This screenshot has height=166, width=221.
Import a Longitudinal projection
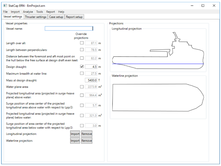tap(75, 134)
